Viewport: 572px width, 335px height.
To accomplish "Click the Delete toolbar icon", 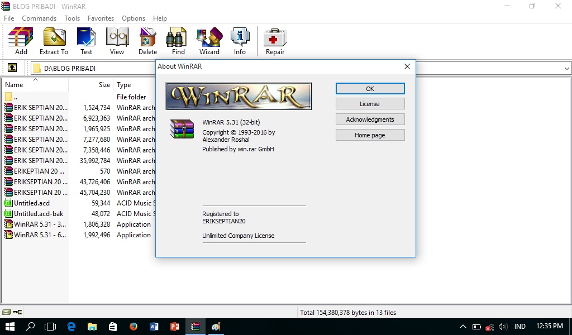I will click(x=147, y=40).
